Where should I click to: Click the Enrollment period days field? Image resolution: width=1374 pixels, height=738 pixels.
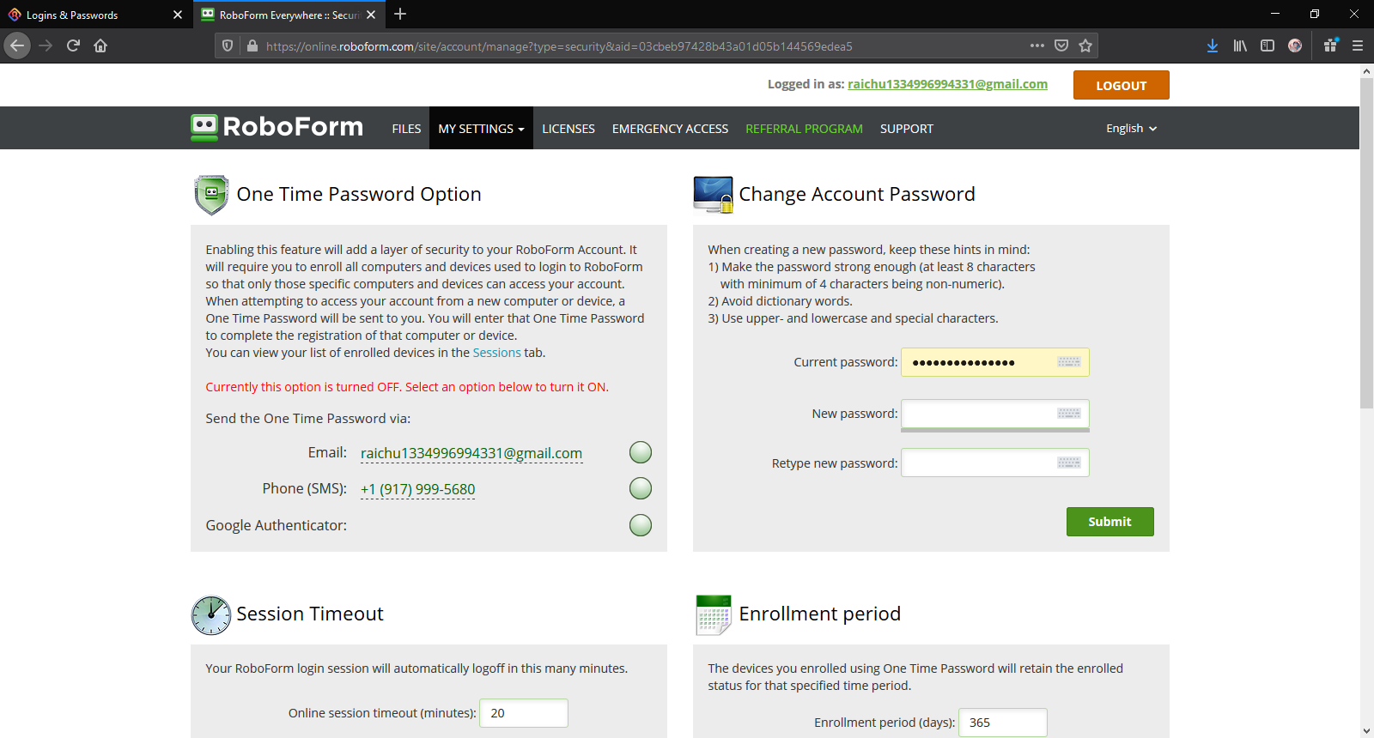[x=1003, y=723]
